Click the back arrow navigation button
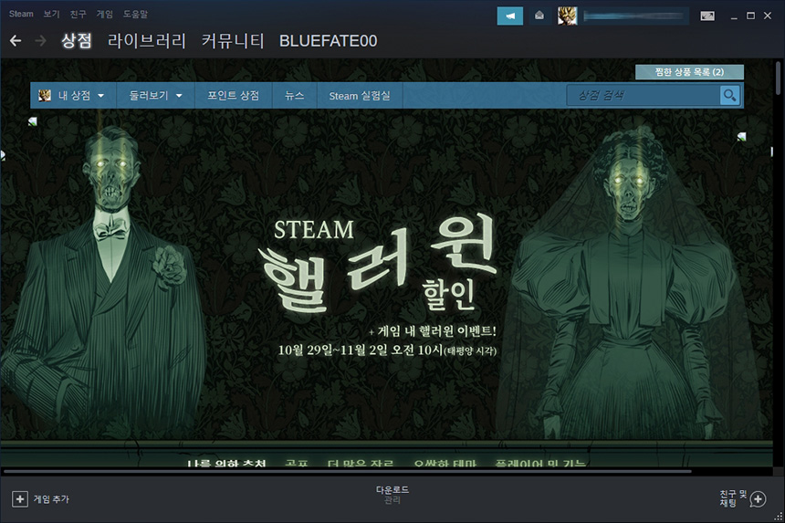The width and height of the screenshot is (785, 523). [x=16, y=41]
